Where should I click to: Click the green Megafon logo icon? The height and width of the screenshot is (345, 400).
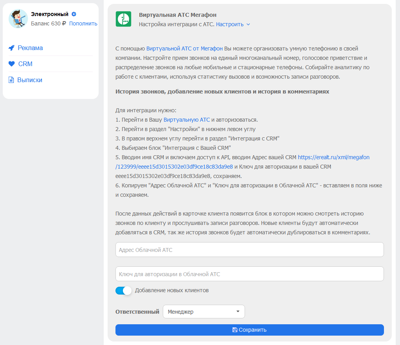(x=123, y=19)
